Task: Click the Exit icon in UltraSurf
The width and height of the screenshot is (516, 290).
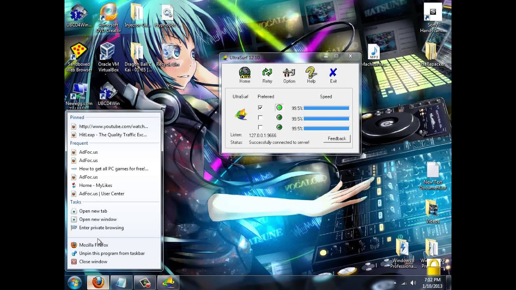Action: pos(333,75)
